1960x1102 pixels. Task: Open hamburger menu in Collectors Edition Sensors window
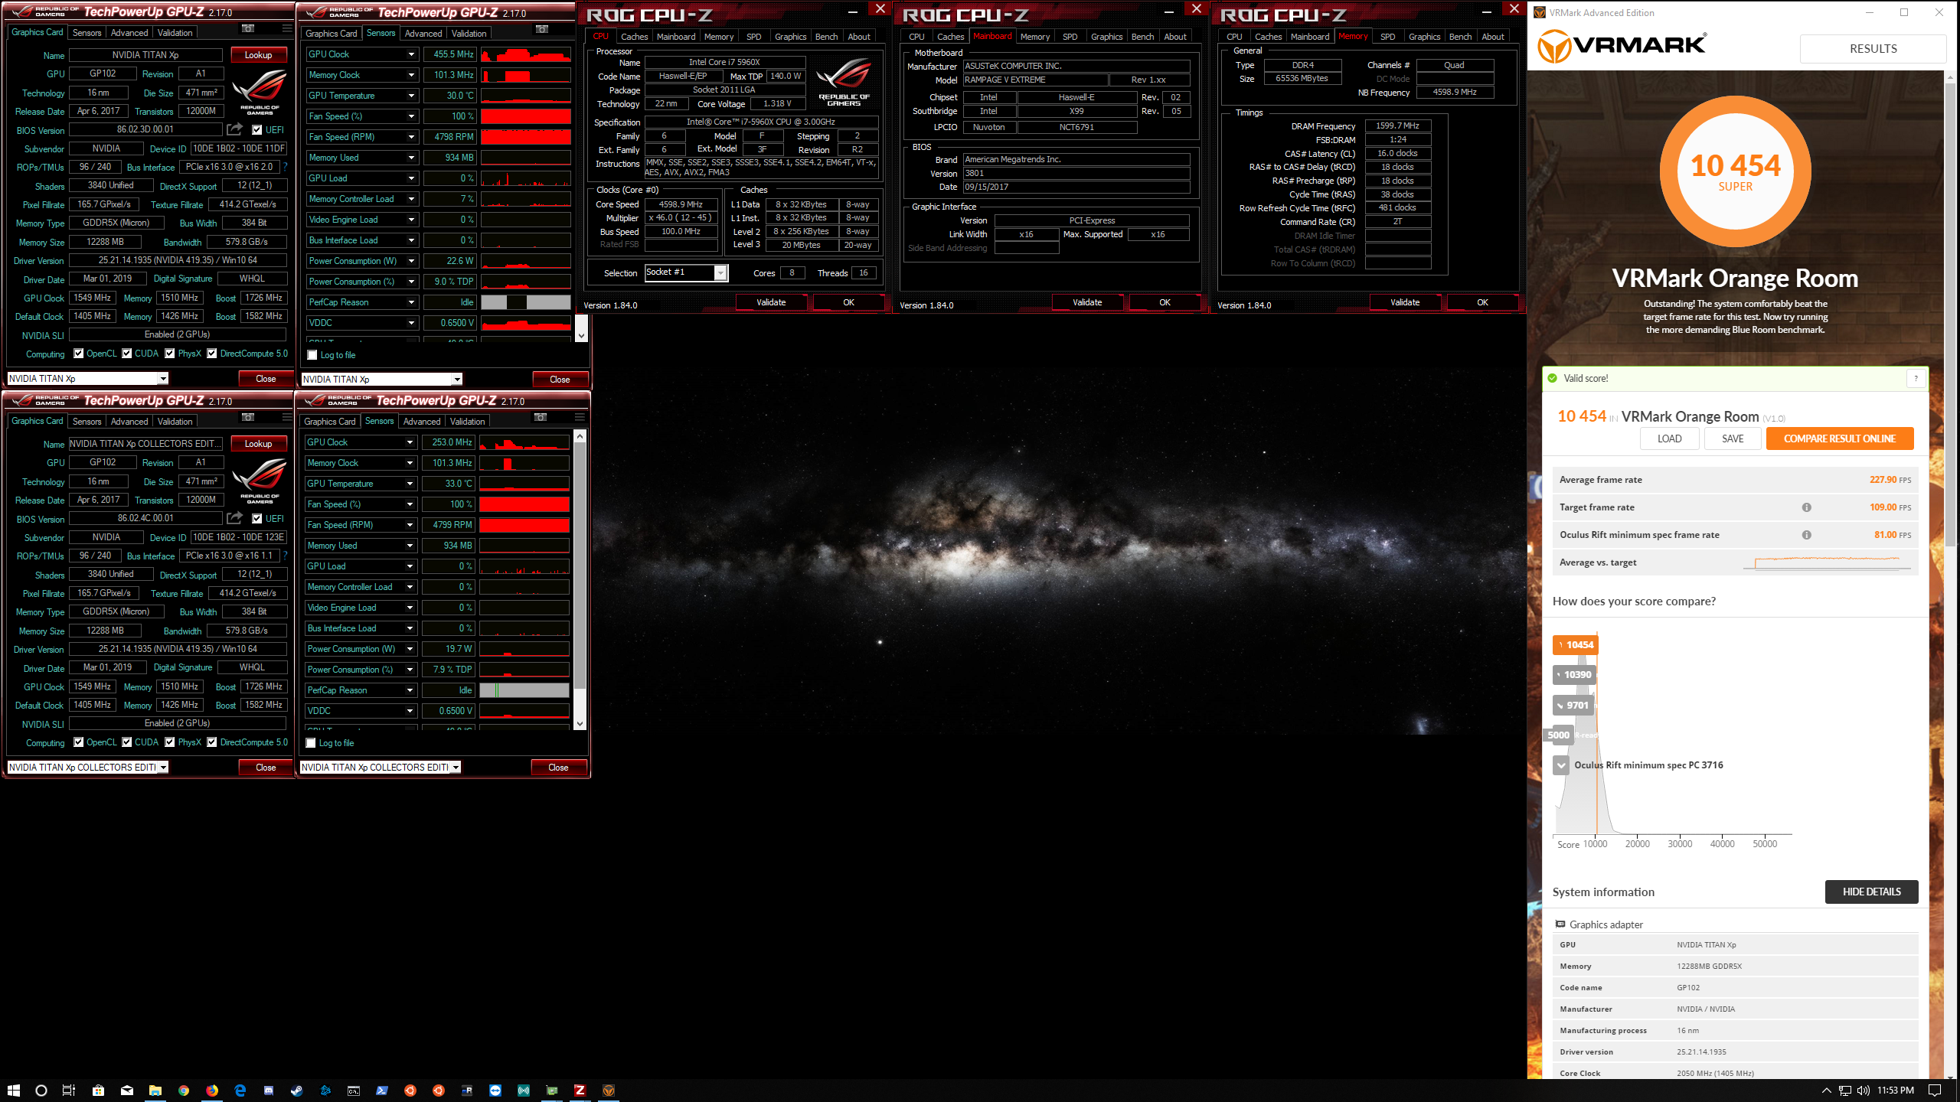pyautogui.click(x=580, y=418)
